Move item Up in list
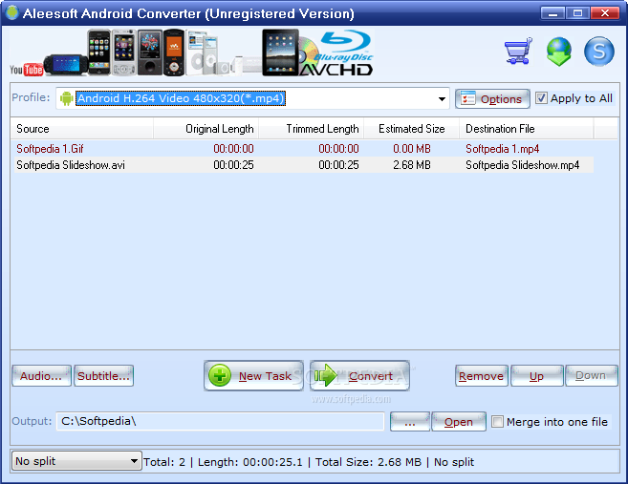628x484 pixels. click(x=536, y=375)
